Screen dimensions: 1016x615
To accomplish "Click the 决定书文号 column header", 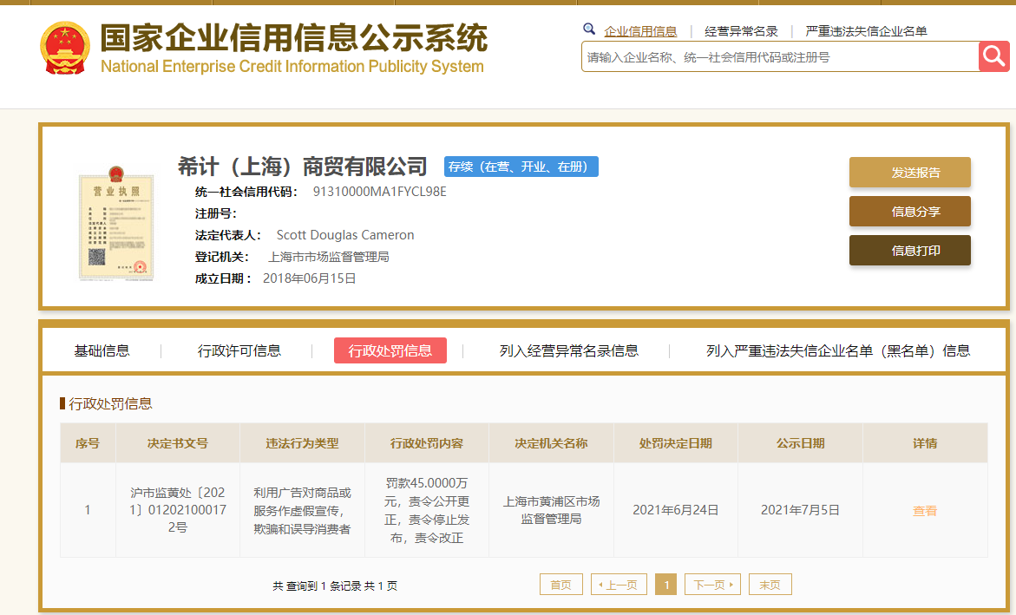I will [178, 443].
